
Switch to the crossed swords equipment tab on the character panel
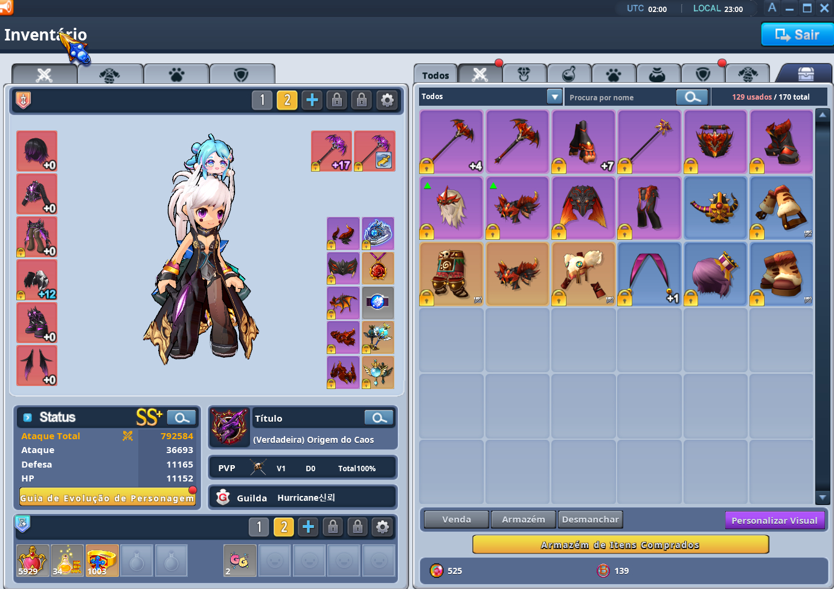(x=45, y=74)
